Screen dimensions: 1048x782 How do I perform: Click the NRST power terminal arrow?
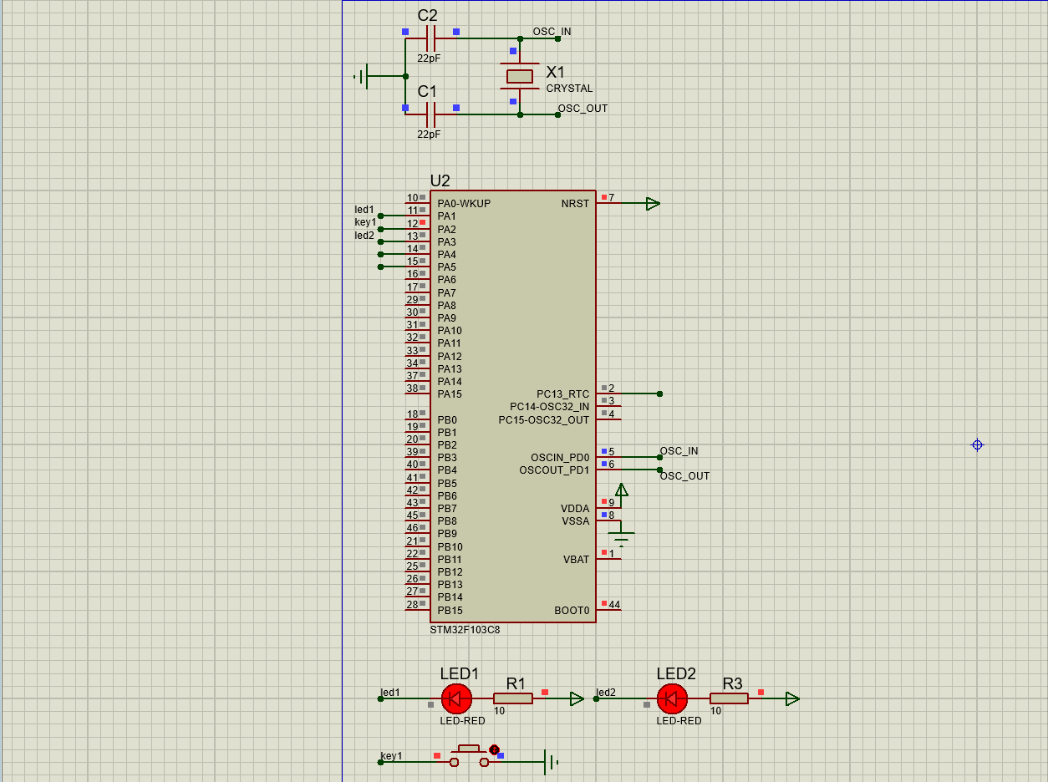(x=653, y=203)
